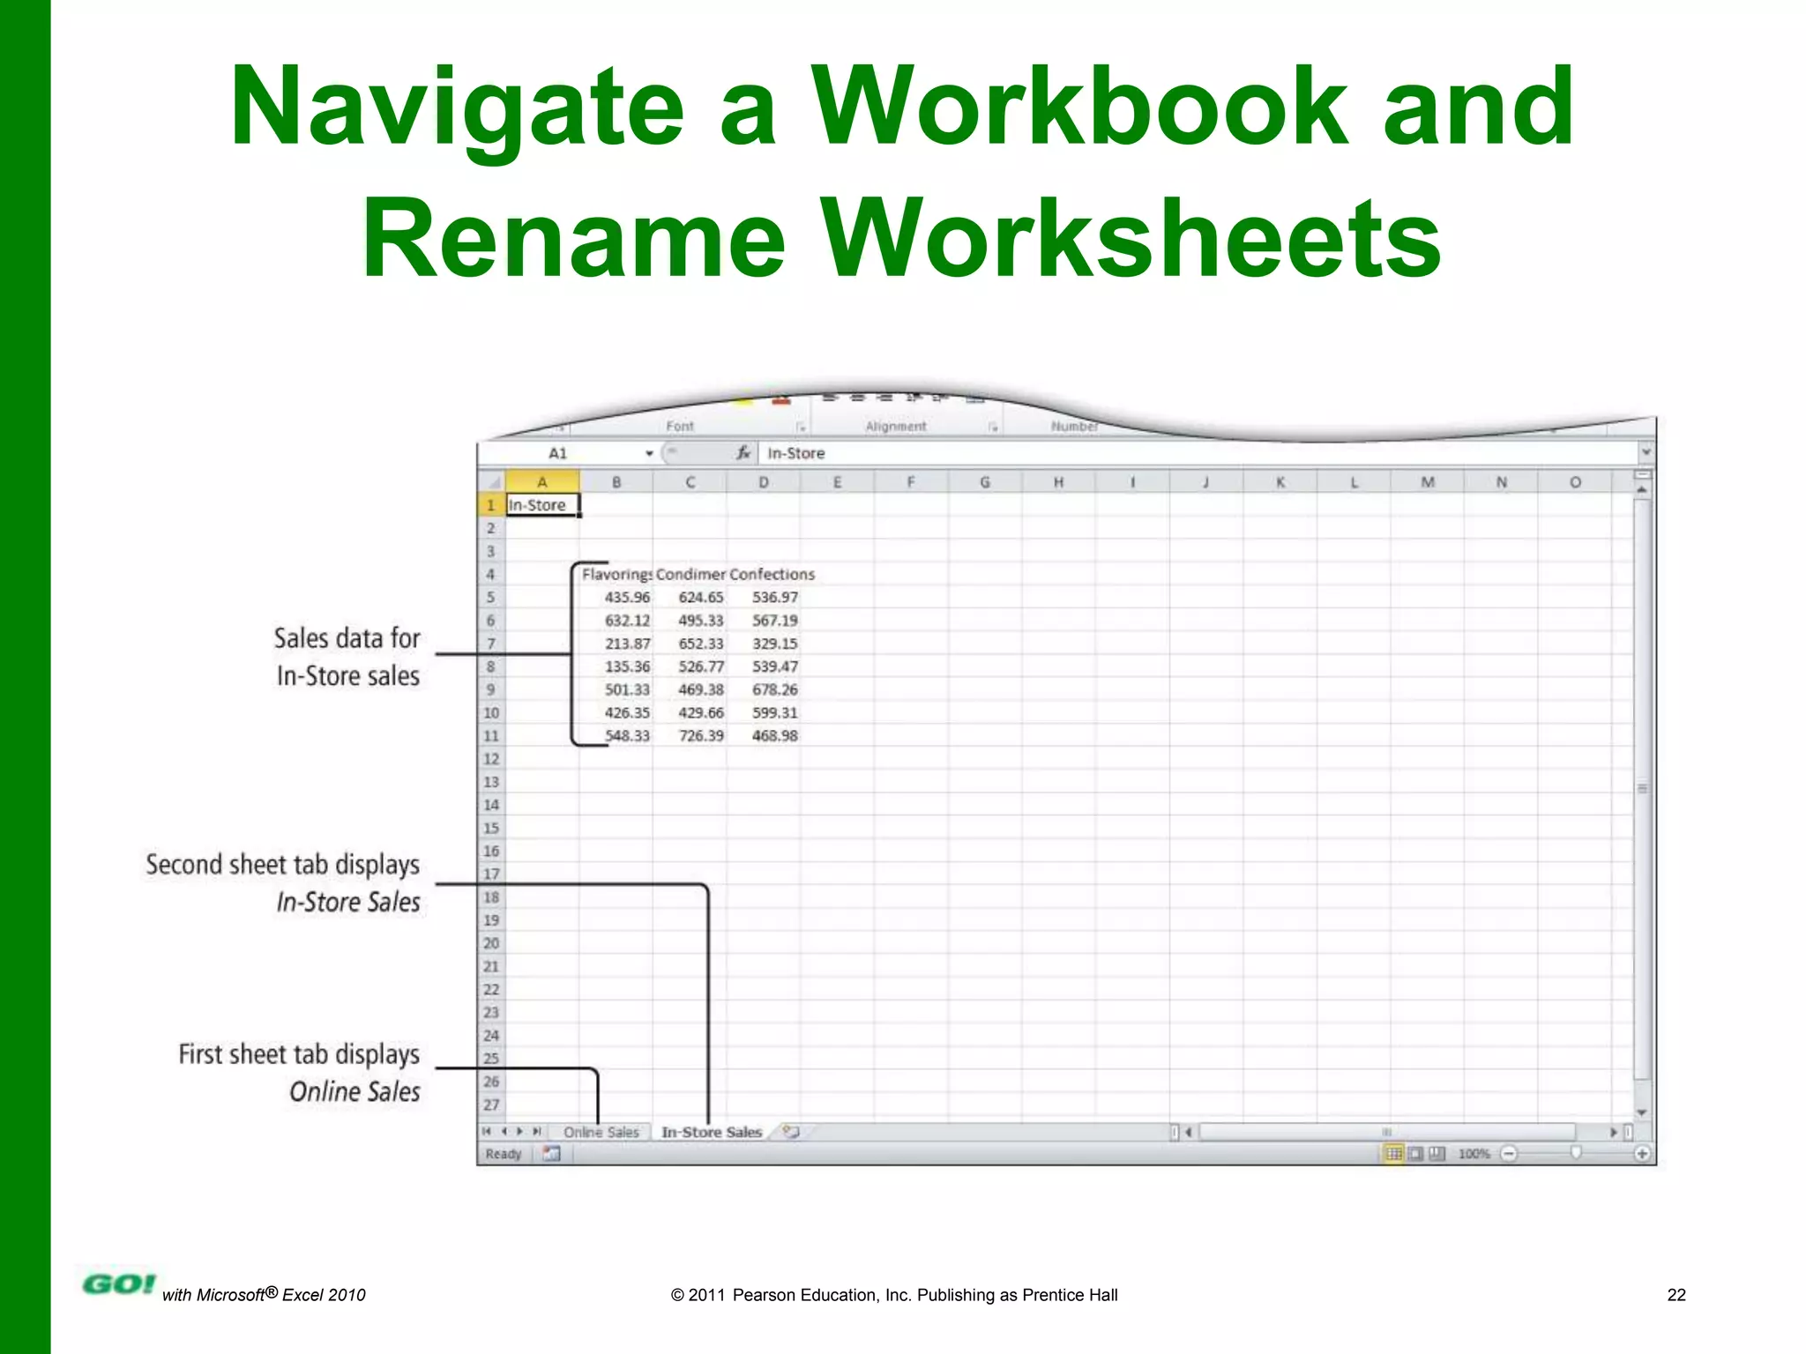The image size is (1806, 1354).
Task: Switch to Page Break Preview button
Action: pyautogui.click(x=1437, y=1154)
